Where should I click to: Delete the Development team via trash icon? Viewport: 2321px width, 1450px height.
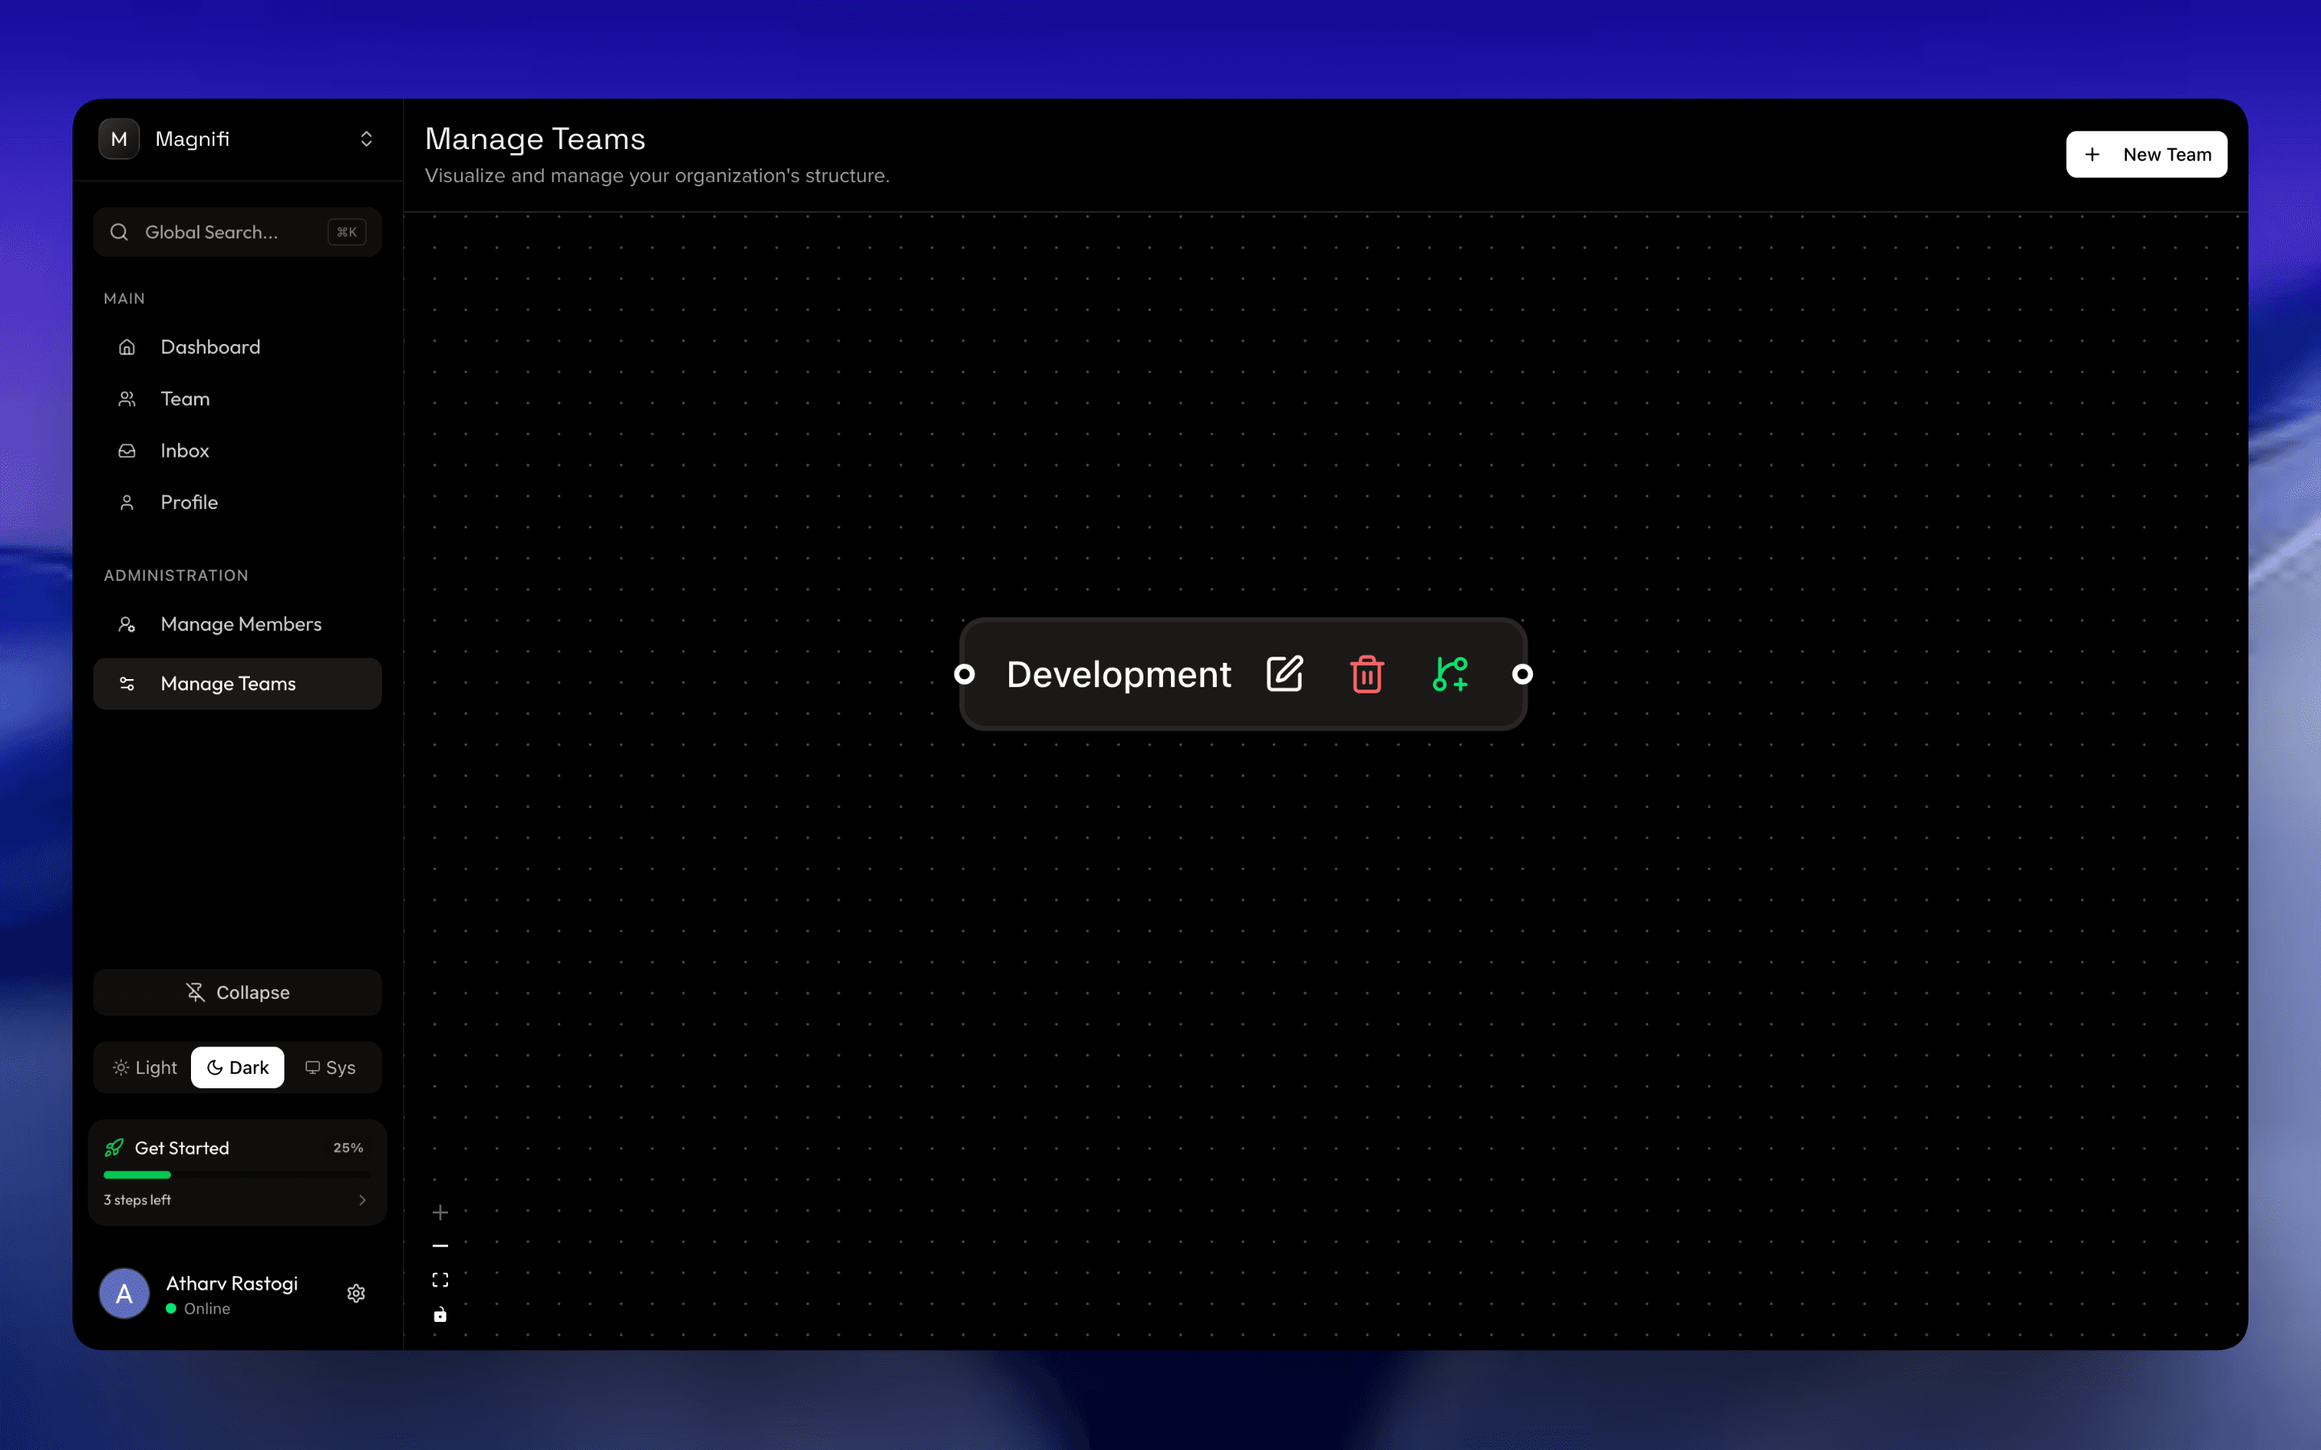[x=1367, y=674]
